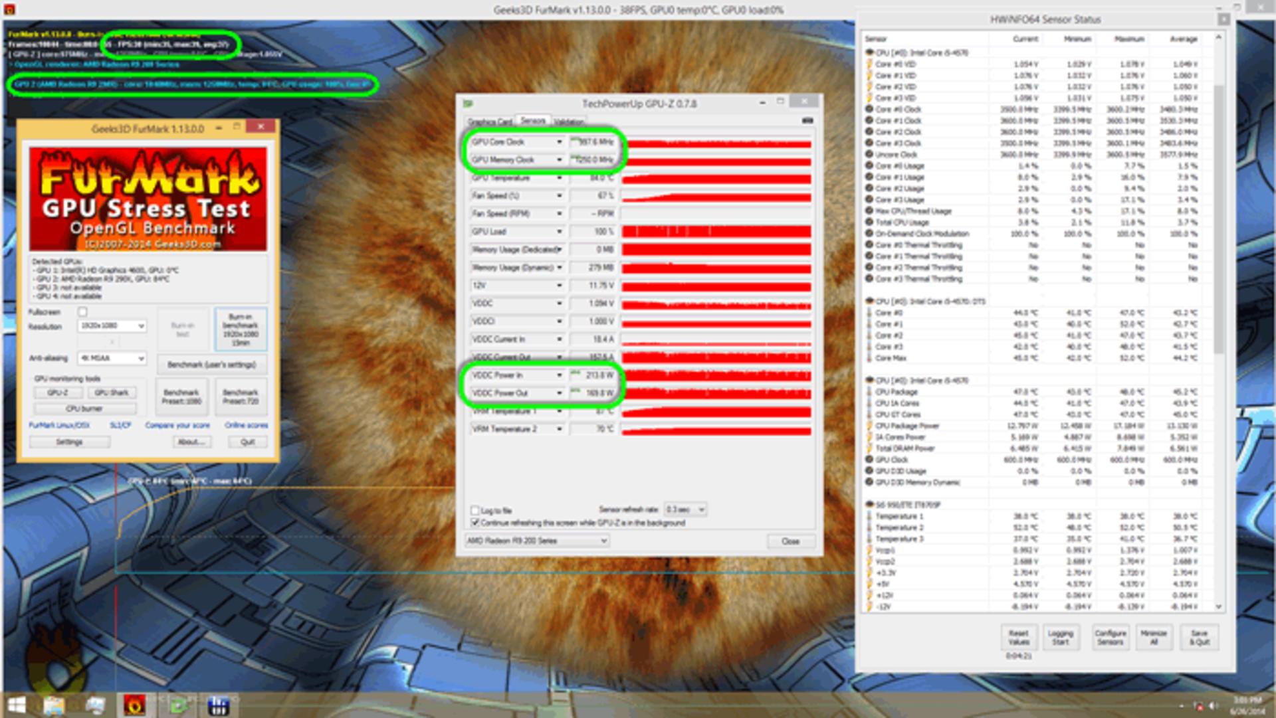Click the GPU-Z screenshot camera icon
This screenshot has height=718, width=1276.
(x=807, y=120)
